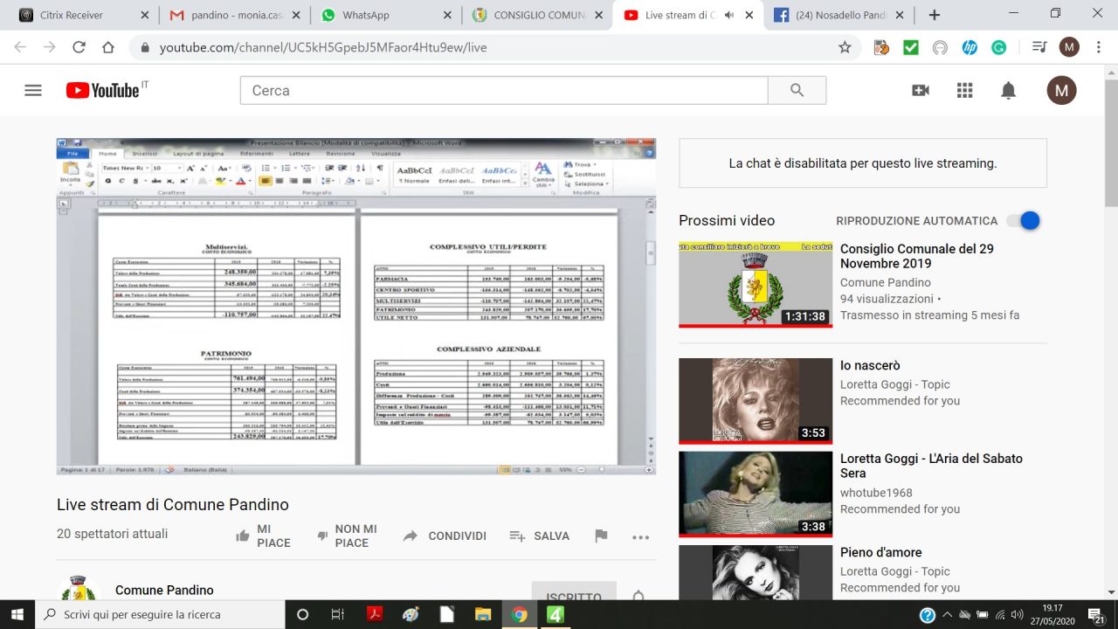Switch to the WhatsApp tab

(384, 15)
